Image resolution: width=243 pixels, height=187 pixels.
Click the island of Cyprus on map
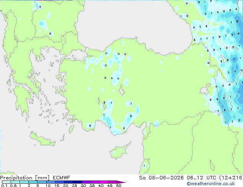point(120,152)
